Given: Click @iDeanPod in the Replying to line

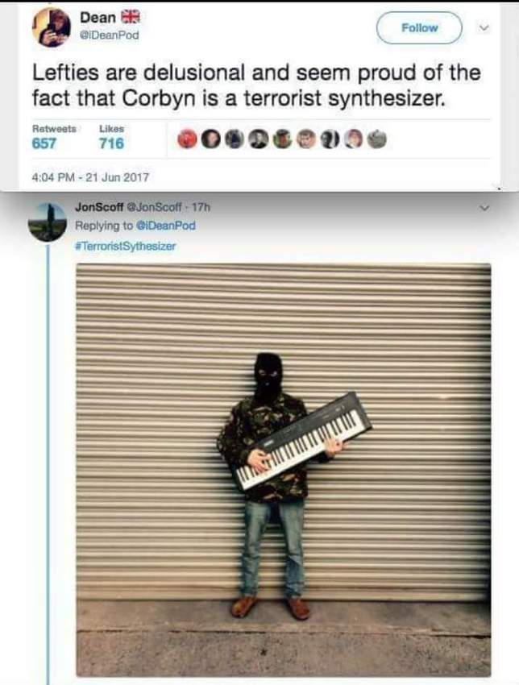Looking at the screenshot, I should click(x=166, y=226).
